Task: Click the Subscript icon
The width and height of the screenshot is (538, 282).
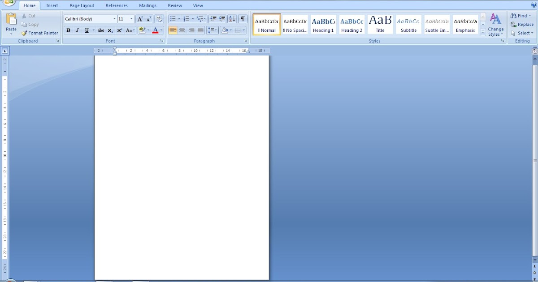Action: 110,30
